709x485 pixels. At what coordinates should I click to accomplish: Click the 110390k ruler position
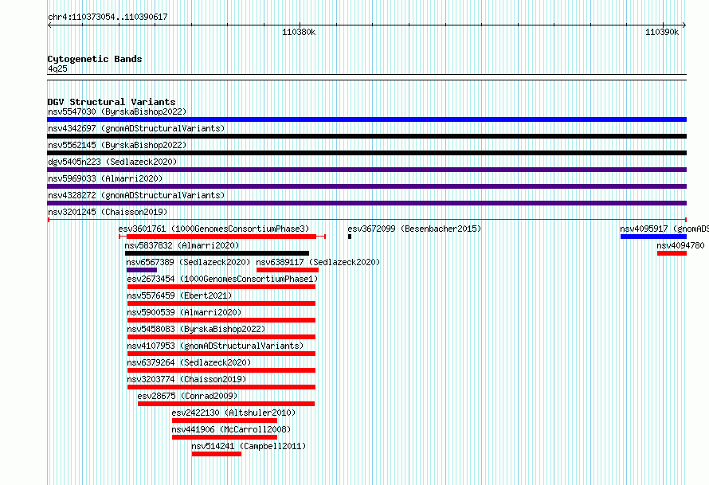coord(662,32)
